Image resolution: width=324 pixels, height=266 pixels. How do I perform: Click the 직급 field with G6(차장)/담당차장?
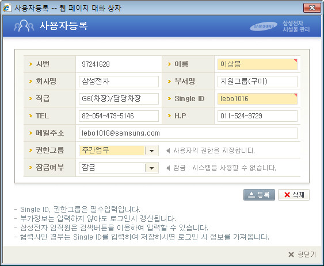(x=119, y=99)
